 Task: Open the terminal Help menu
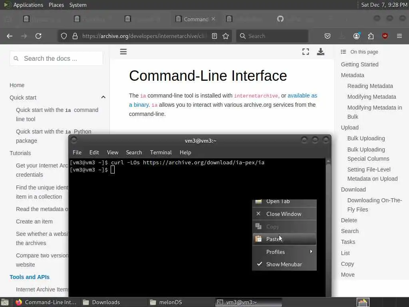point(185,152)
